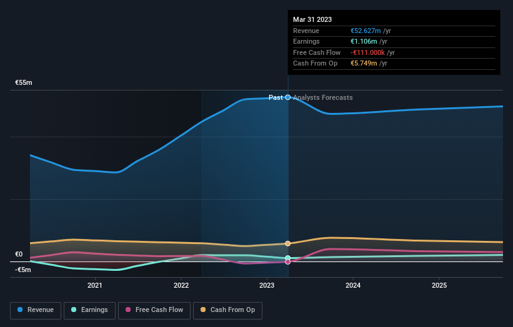This screenshot has height=327, width=513.
Task: Toggle the Earnings legend button
Action: click(x=89, y=310)
